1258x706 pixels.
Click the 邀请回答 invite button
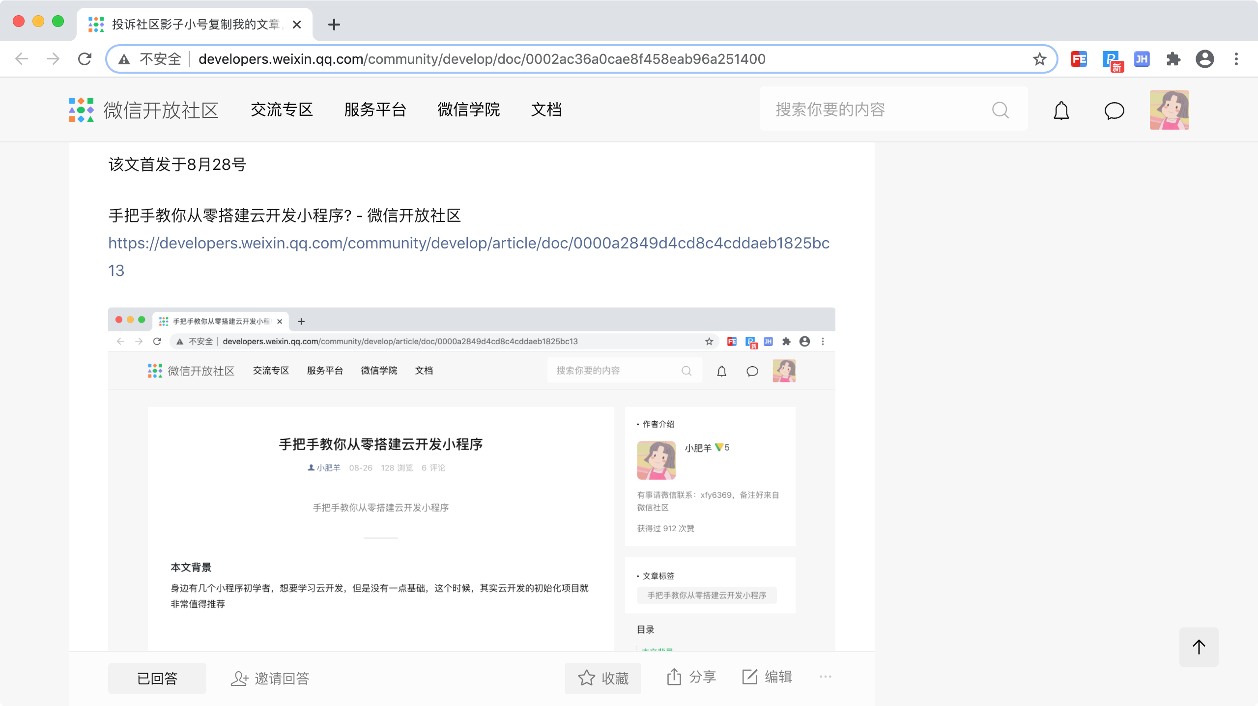270,678
